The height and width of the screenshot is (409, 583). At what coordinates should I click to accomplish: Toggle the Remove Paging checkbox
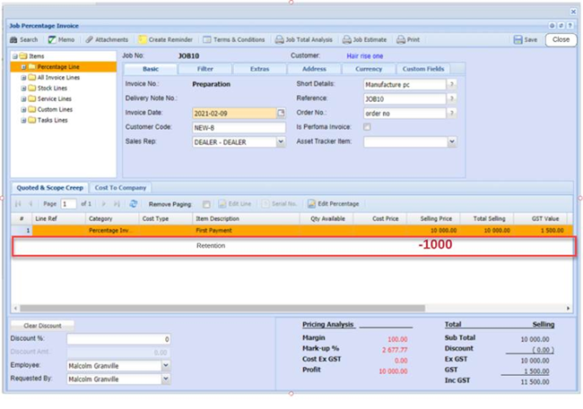tap(207, 204)
